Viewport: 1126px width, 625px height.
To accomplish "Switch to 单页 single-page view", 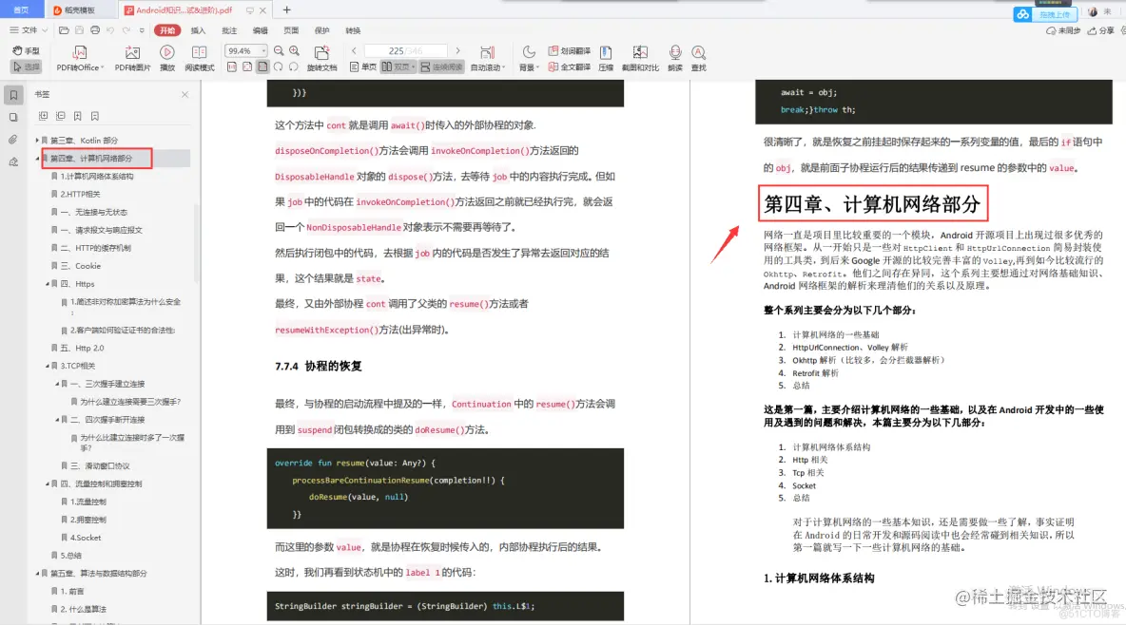I will click(364, 66).
